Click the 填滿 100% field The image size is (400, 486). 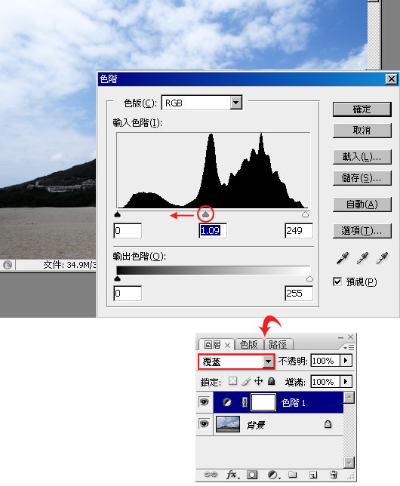(x=325, y=382)
